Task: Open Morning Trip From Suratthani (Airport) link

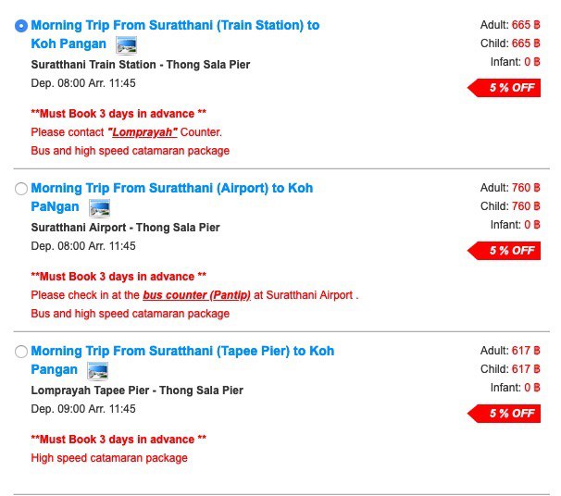Action: pyautogui.click(x=172, y=197)
